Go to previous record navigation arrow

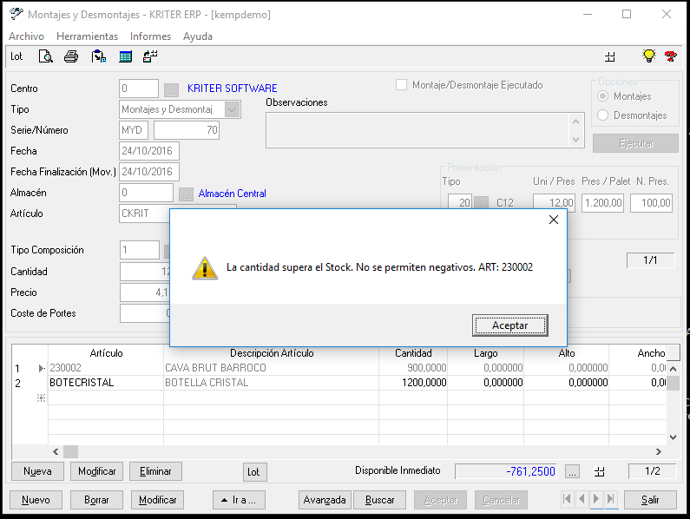[x=582, y=499]
